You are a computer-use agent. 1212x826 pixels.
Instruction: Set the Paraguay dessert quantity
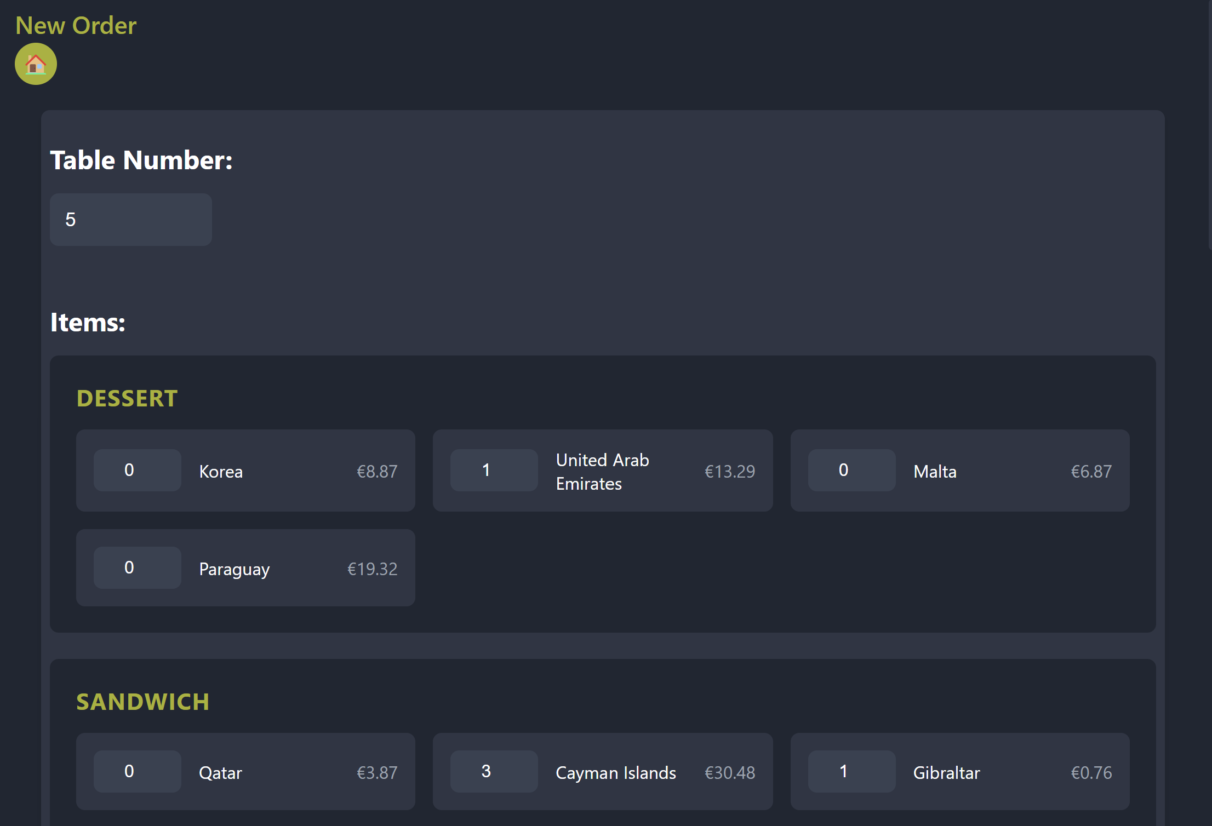136,567
